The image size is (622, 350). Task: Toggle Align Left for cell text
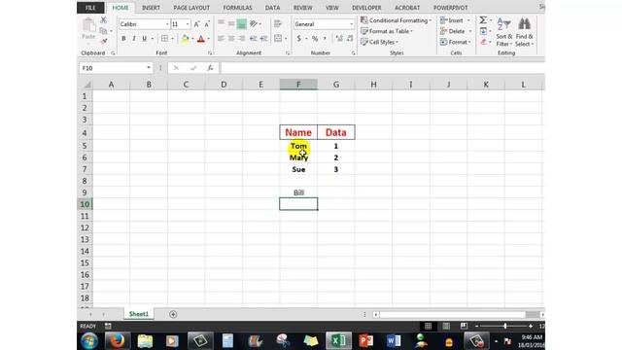pos(221,39)
